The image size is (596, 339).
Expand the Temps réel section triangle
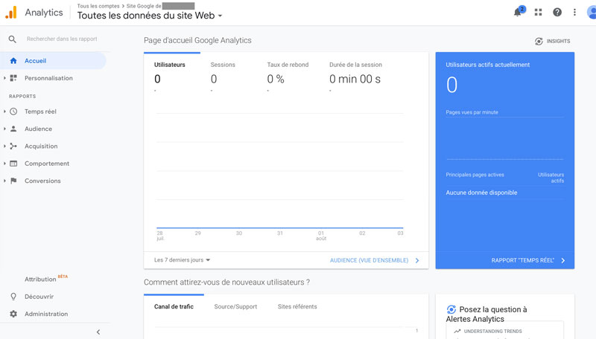(x=4, y=112)
